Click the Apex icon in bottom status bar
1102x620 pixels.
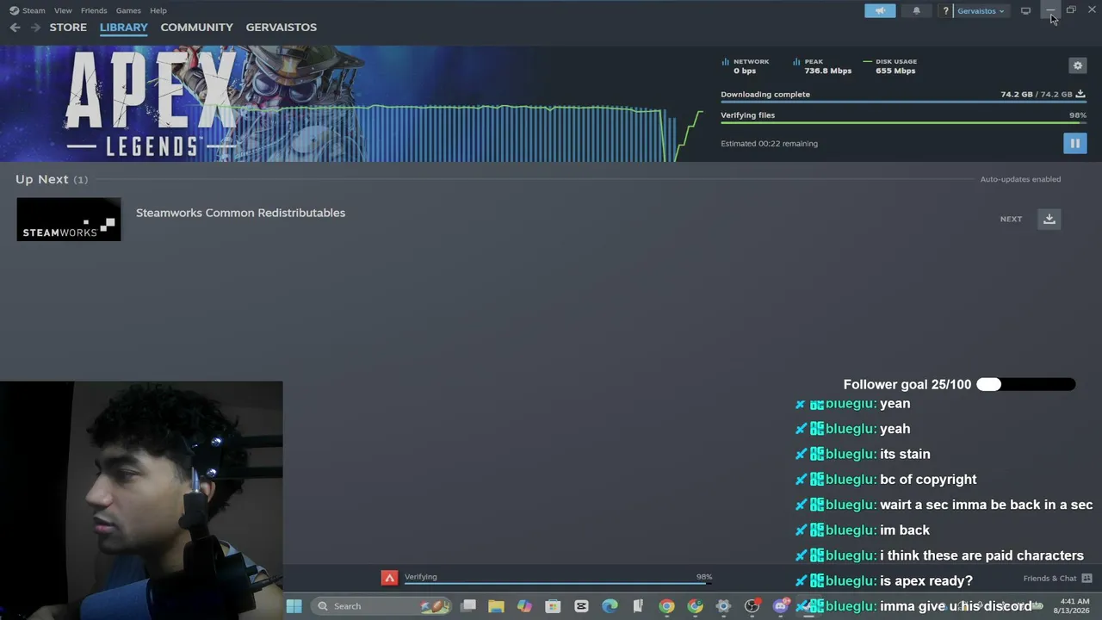(390, 578)
